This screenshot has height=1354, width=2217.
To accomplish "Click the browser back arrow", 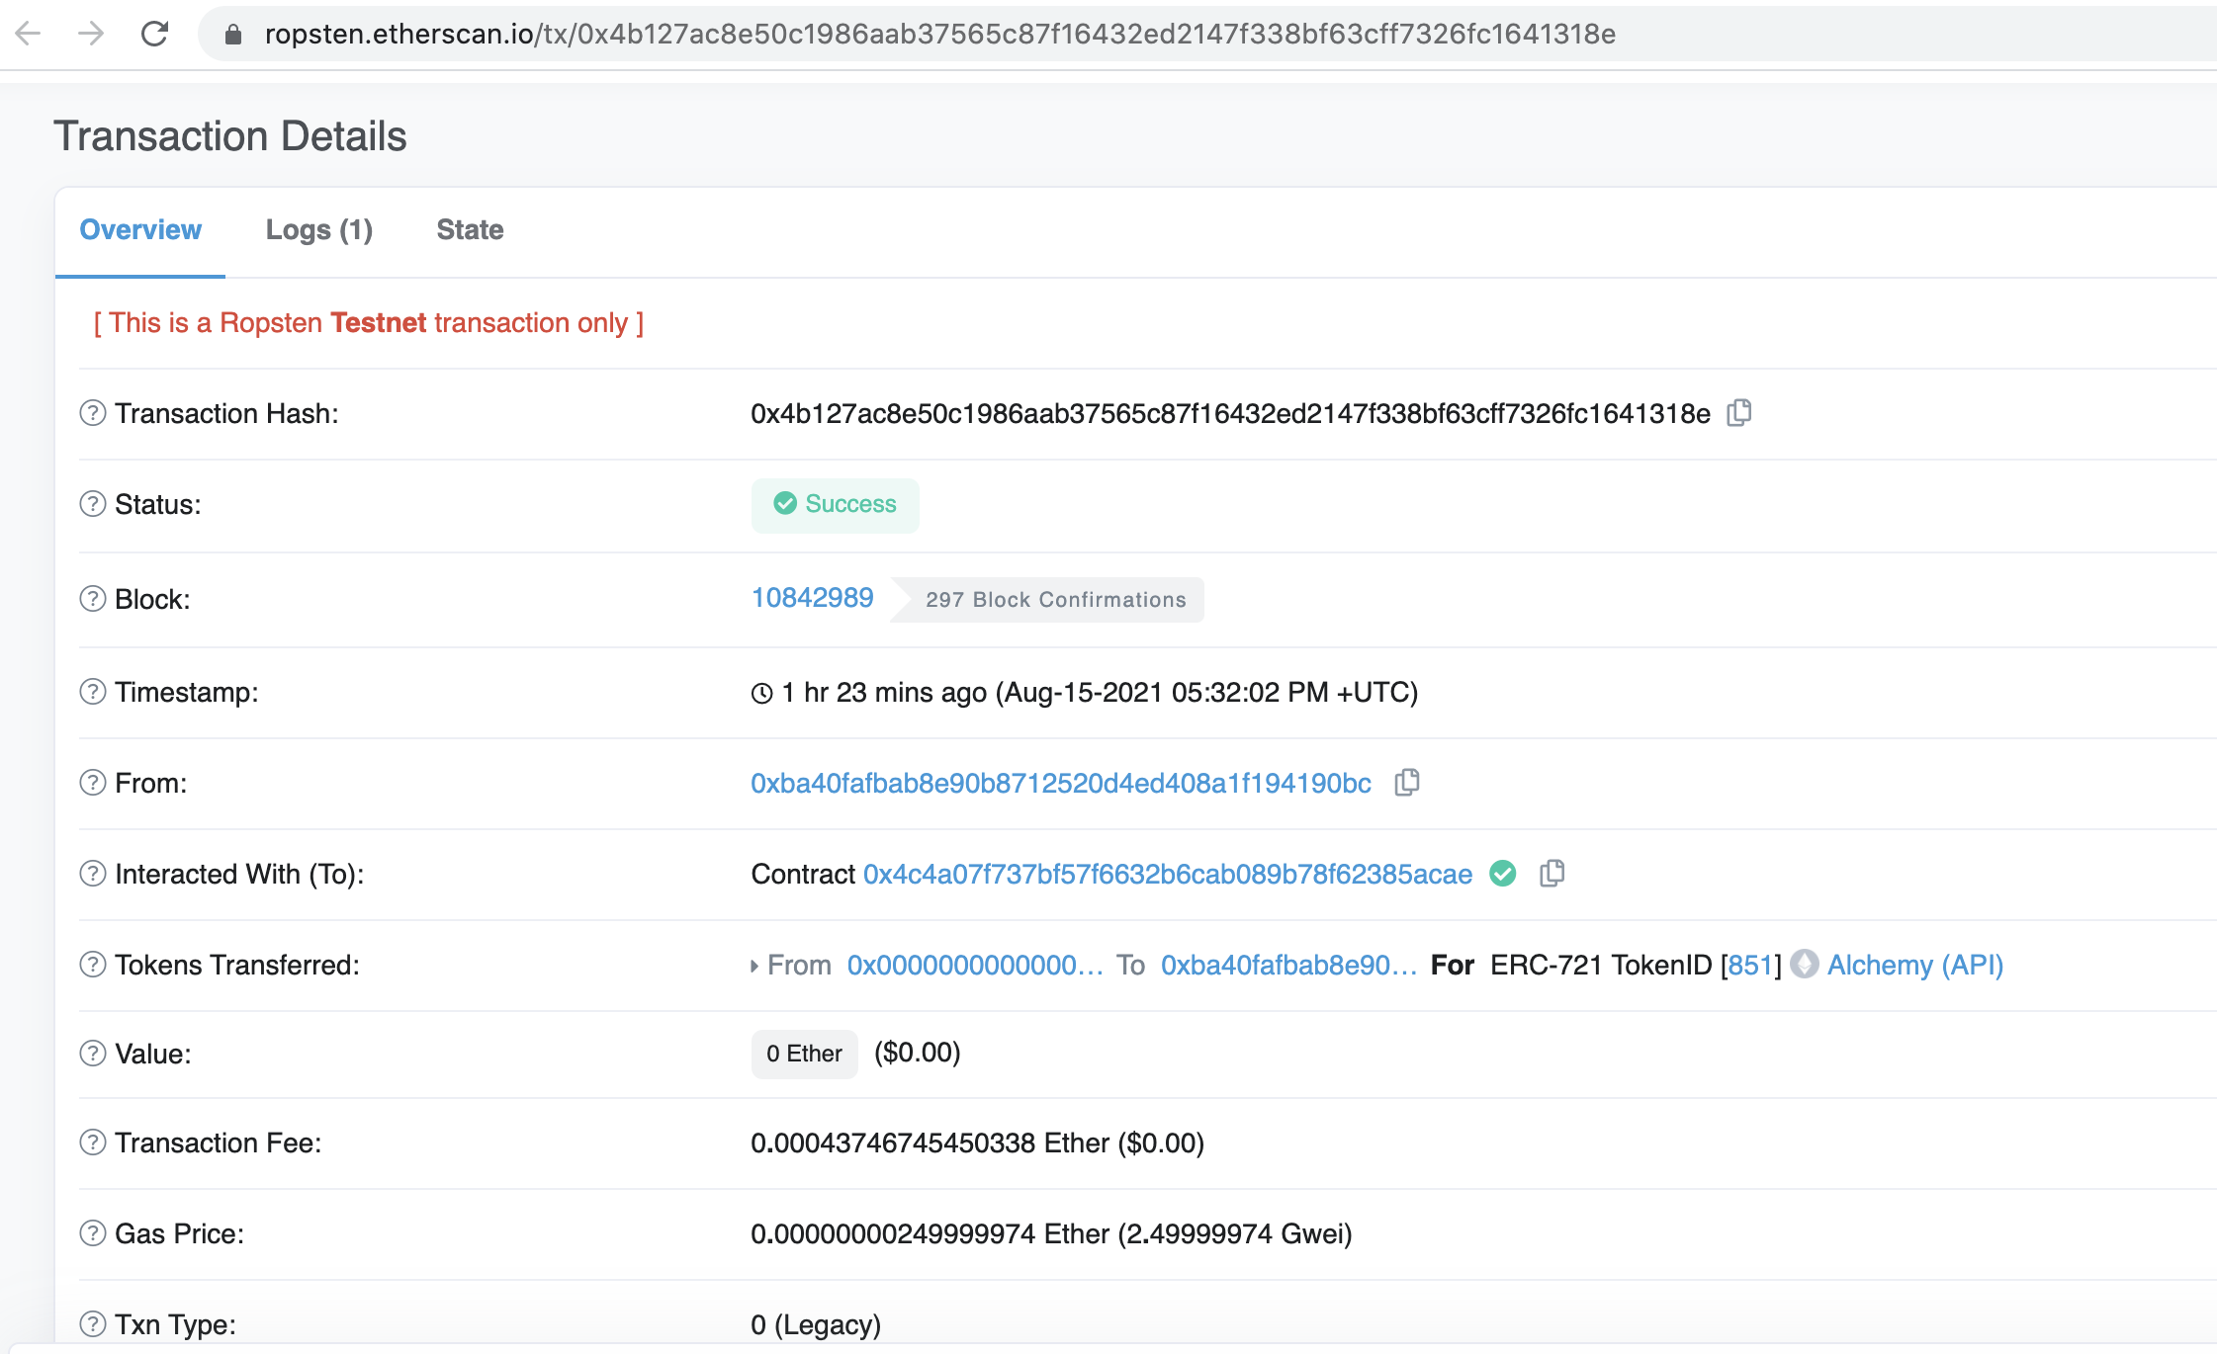I will pyautogui.click(x=29, y=34).
